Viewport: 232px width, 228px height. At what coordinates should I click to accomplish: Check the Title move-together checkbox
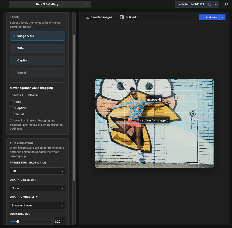tap(12, 102)
